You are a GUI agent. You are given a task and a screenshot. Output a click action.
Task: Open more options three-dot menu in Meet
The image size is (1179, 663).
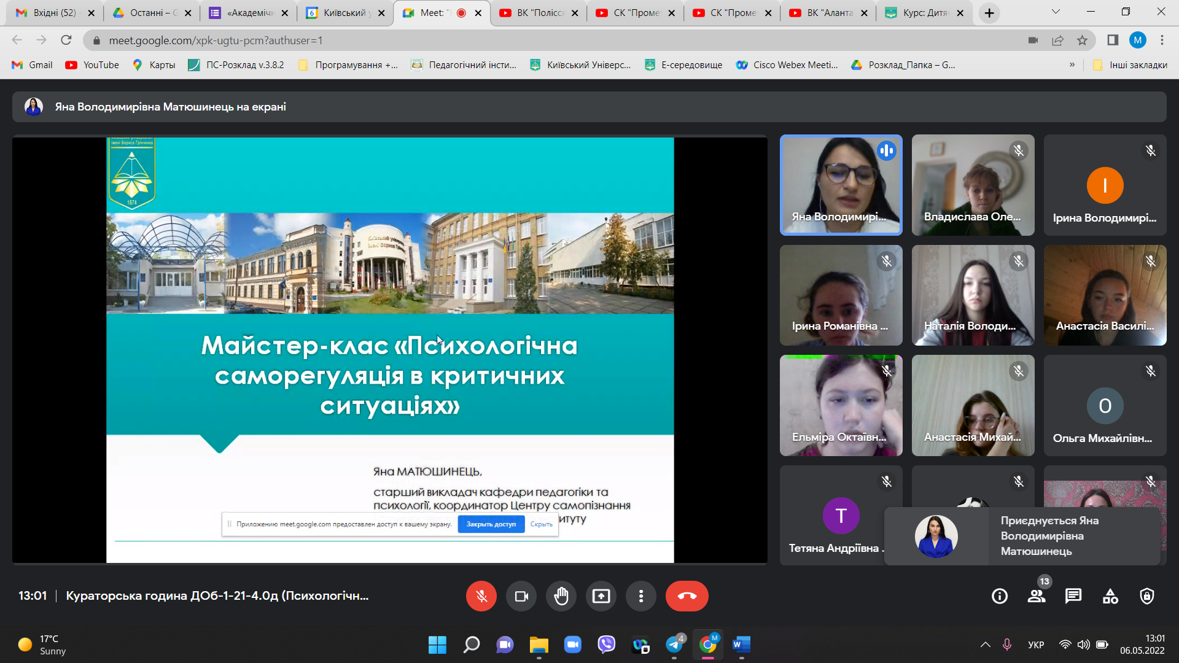pos(640,596)
